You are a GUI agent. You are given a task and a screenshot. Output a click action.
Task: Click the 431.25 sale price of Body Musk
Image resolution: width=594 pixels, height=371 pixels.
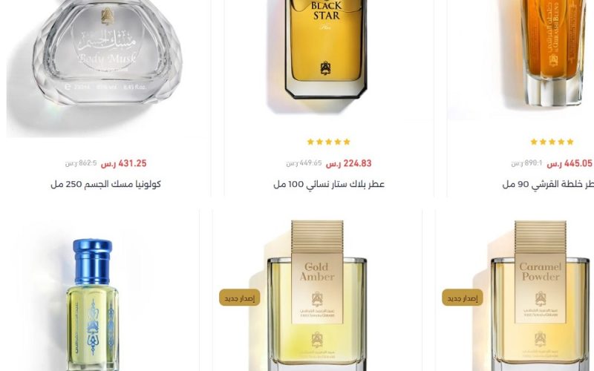[x=123, y=163]
